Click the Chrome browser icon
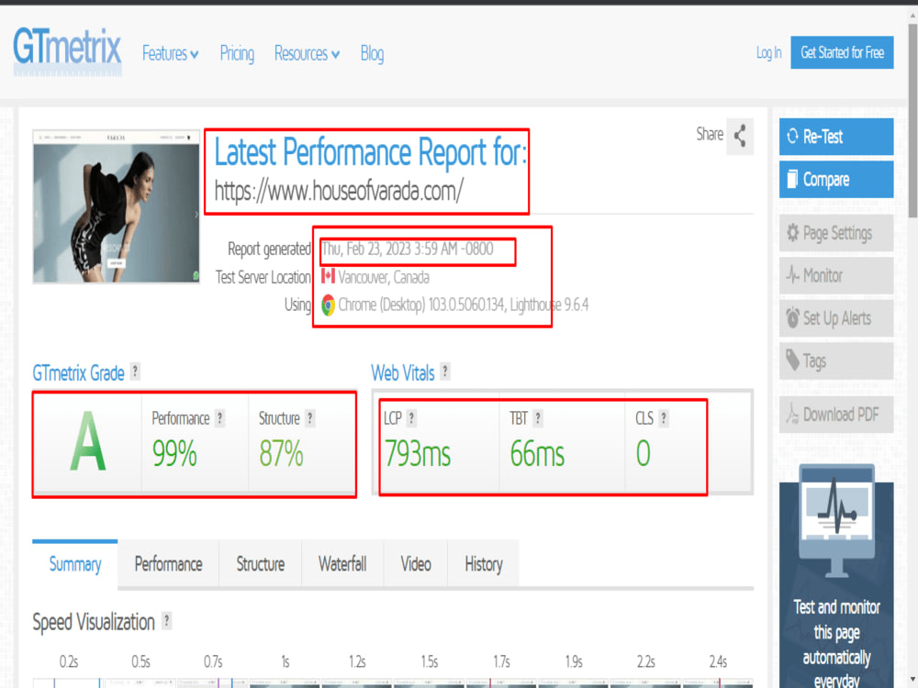 tap(328, 305)
